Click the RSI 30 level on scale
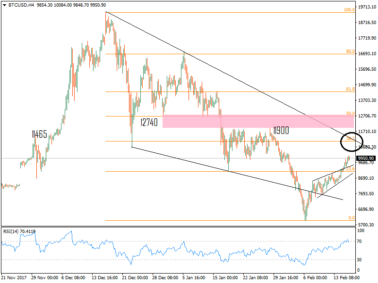378x283 pixels. pyautogui.click(x=359, y=260)
